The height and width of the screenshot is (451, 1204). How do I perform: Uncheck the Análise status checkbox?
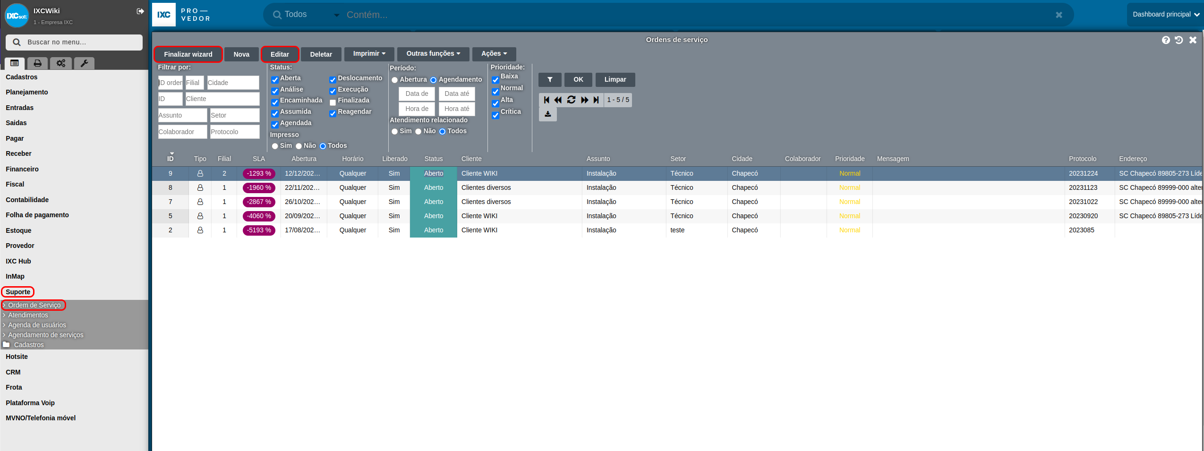click(275, 91)
